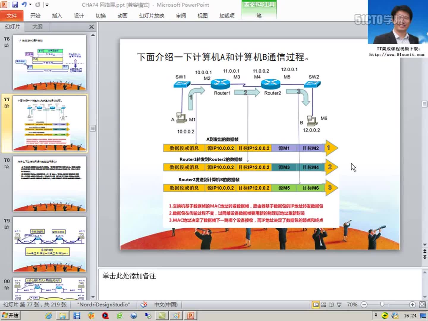Click computer A icon on slide
The image size is (428, 321).
(x=181, y=118)
